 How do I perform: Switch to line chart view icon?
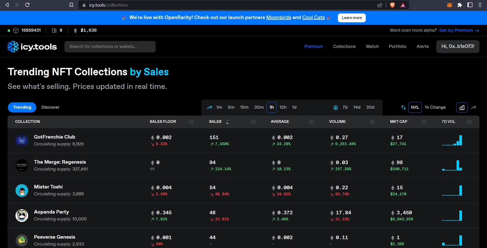[x=474, y=107]
